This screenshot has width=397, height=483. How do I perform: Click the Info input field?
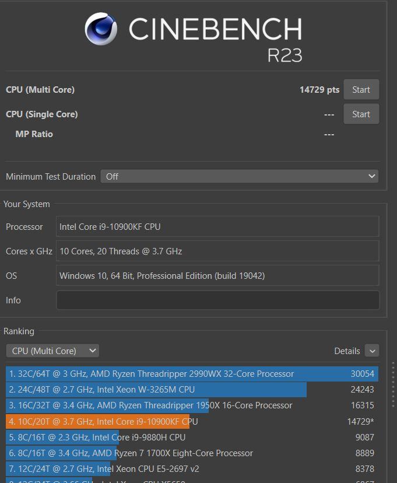pos(217,300)
